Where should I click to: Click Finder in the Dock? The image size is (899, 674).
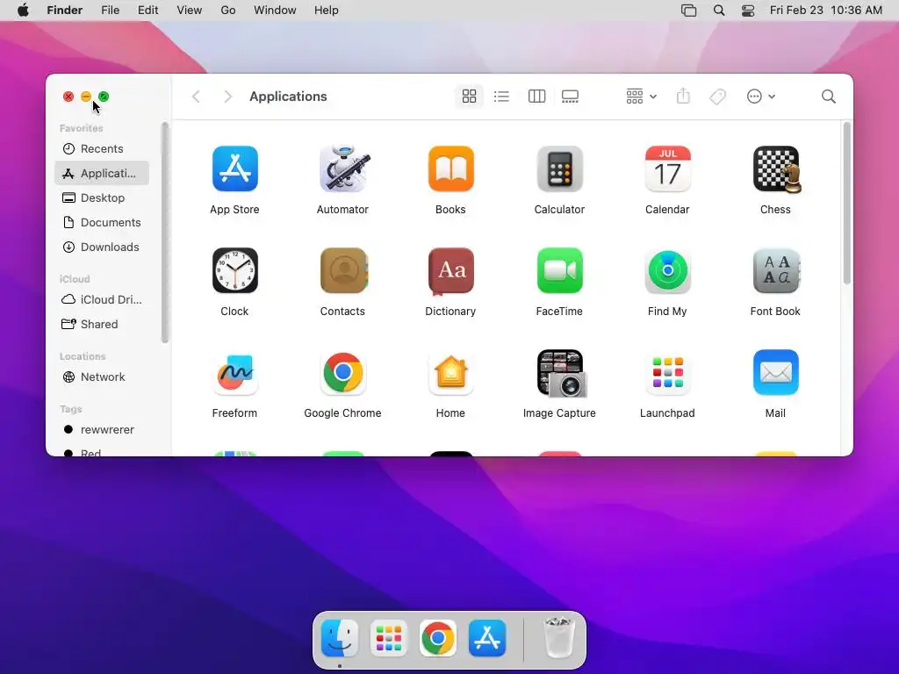pos(340,638)
